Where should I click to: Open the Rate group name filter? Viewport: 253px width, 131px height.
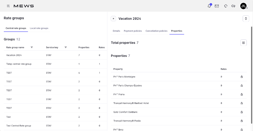pyautogui.click(x=32, y=47)
